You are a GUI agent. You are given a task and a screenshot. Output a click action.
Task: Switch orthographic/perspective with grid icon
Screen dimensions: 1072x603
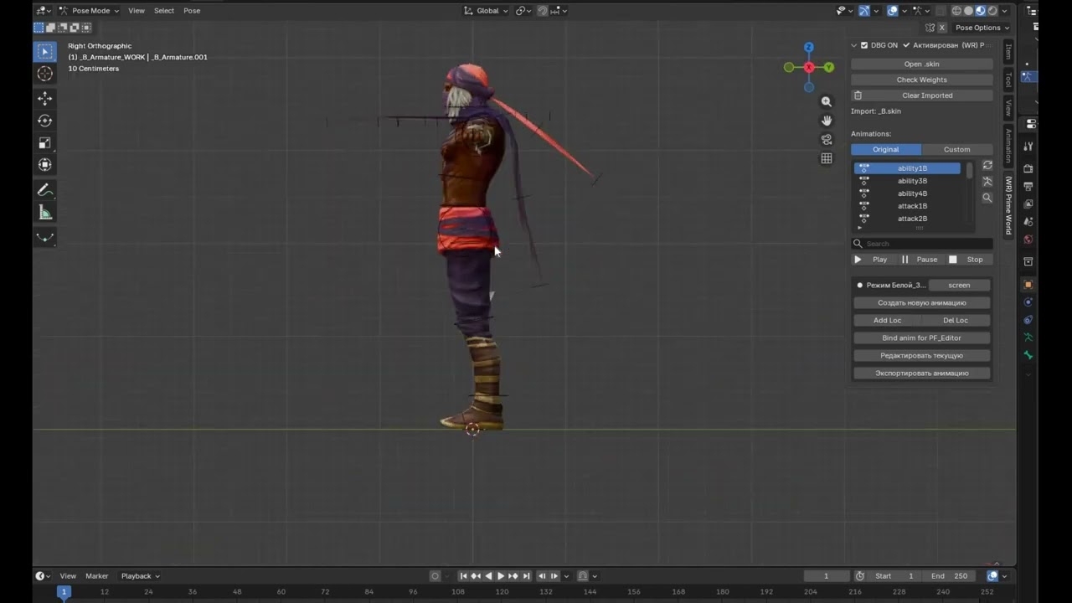click(x=827, y=158)
